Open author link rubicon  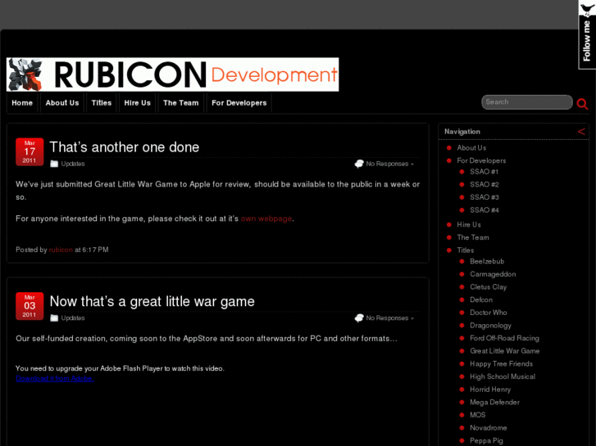[x=61, y=250]
